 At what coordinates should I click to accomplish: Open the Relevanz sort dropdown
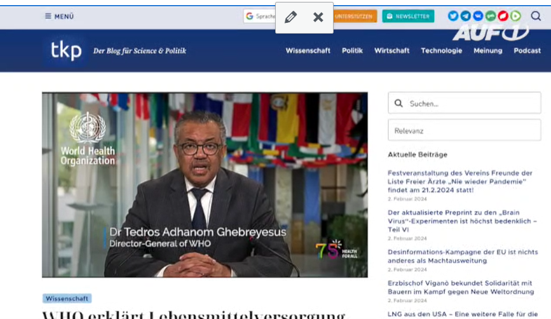465,130
